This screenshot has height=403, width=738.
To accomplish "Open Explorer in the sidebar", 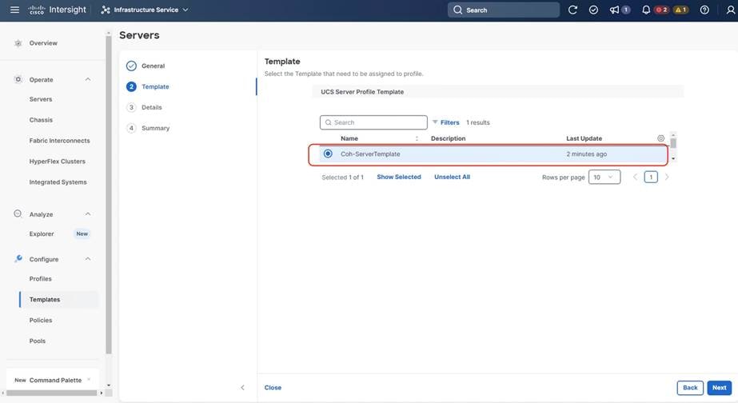I will tap(42, 234).
